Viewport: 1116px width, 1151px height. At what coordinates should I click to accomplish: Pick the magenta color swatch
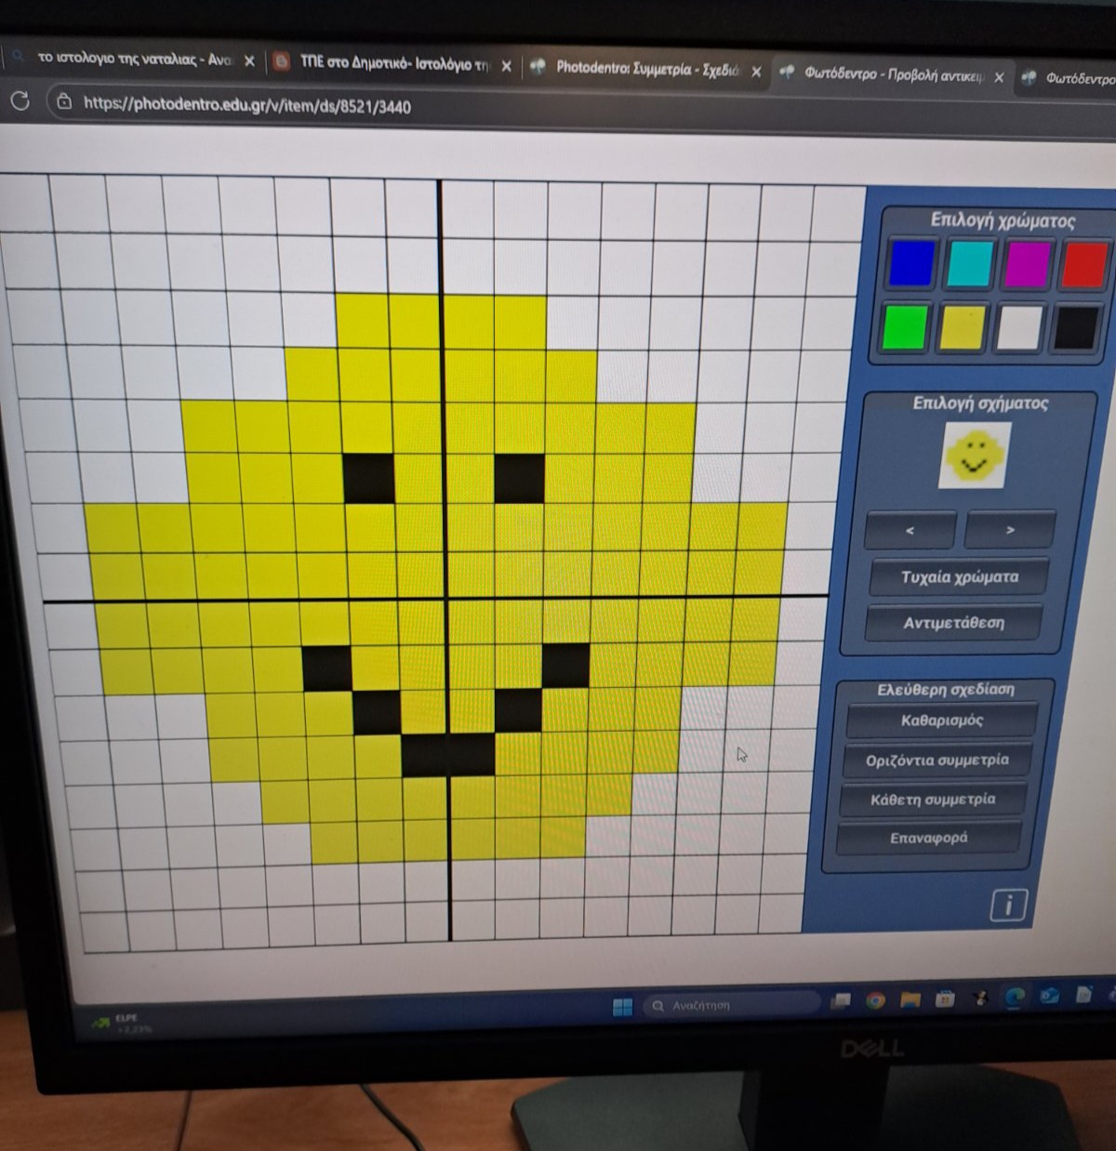point(1027,264)
